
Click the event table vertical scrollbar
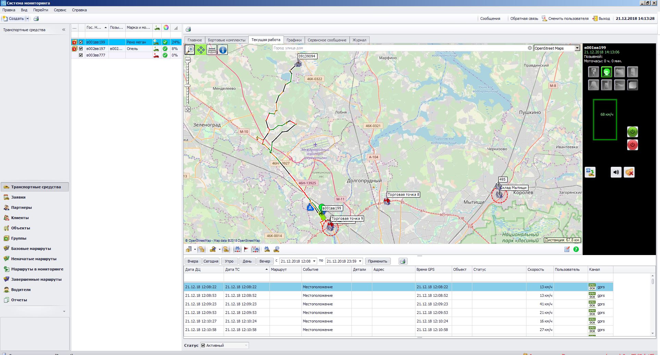point(653,305)
